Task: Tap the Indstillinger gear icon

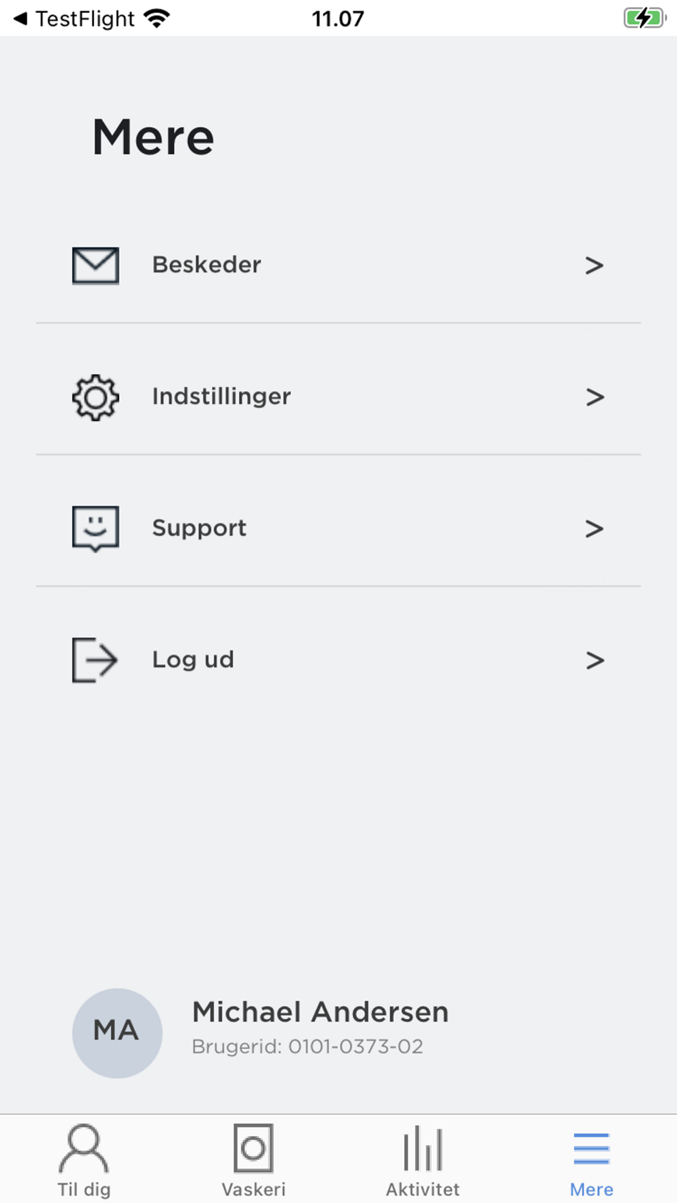Action: tap(95, 397)
